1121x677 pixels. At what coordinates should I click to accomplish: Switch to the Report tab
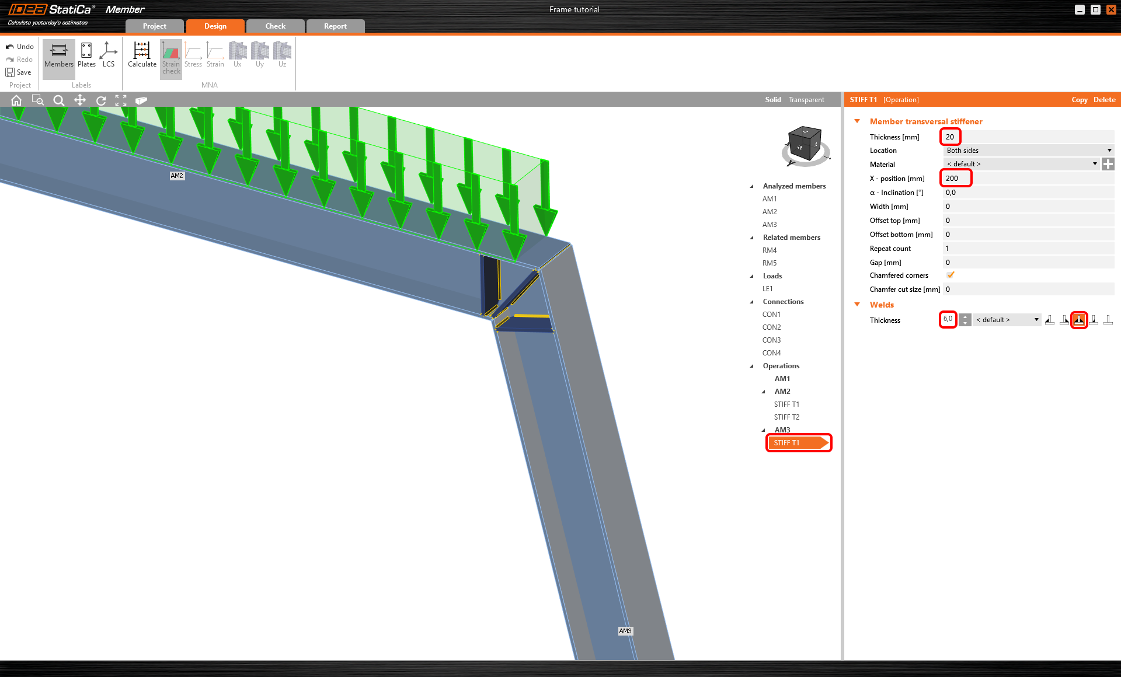(335, 26)
